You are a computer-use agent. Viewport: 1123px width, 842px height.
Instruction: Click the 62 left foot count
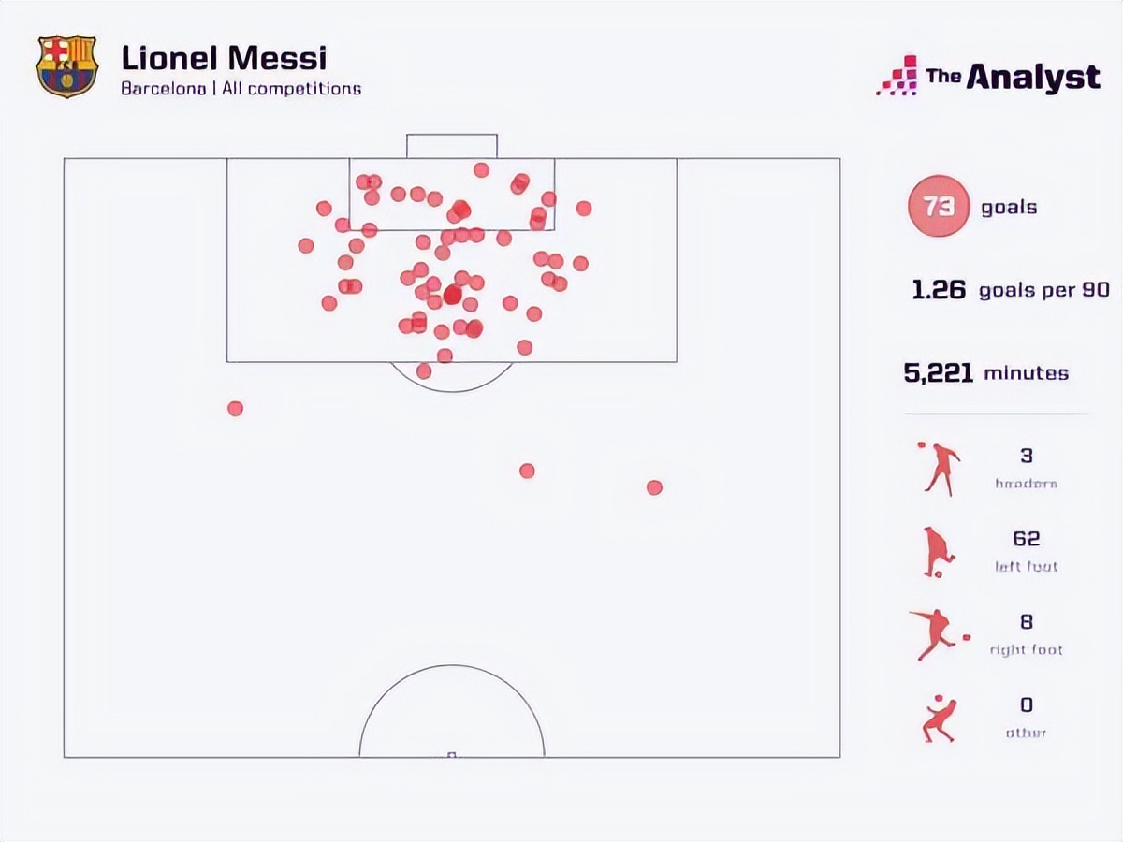[x=1026, y=539]
